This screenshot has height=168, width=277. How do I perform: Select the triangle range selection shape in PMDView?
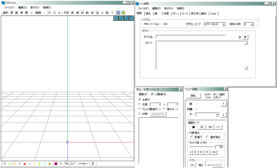[x=59, y=13]
